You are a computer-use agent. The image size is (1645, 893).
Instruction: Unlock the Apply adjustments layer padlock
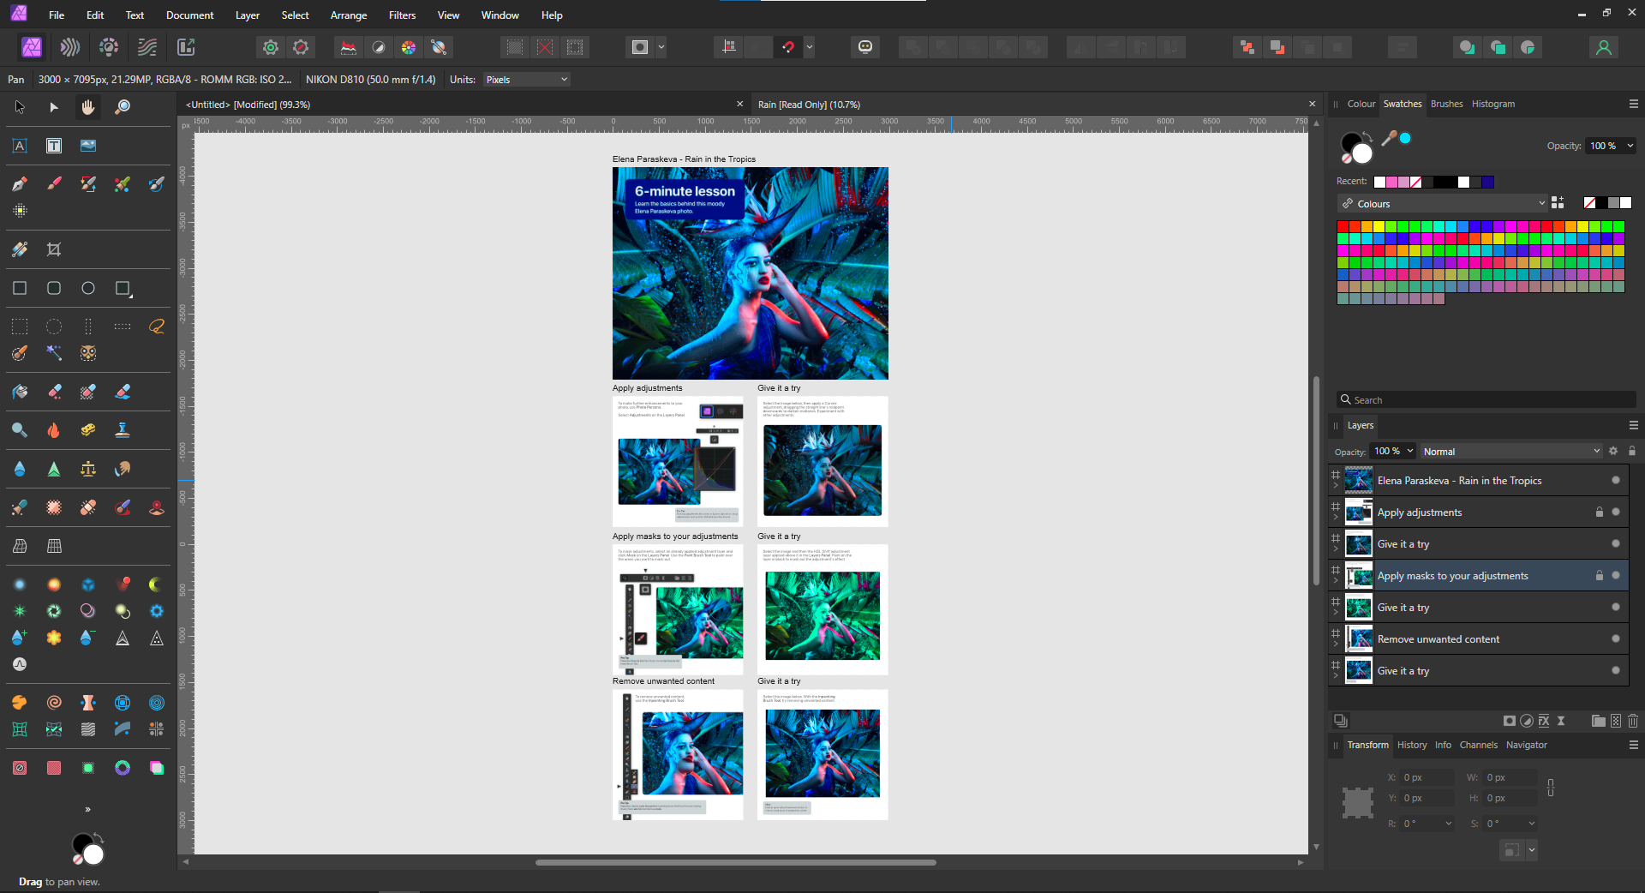1599,512
